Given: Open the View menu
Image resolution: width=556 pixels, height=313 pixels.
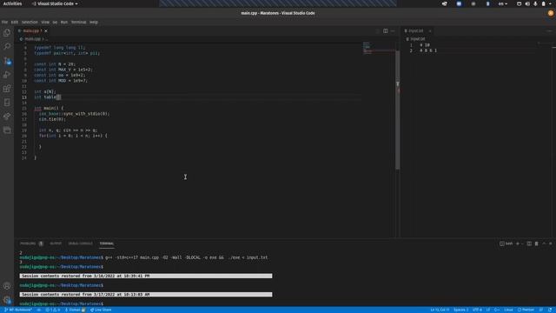Looking at the screenshot, I should [45, 22].
